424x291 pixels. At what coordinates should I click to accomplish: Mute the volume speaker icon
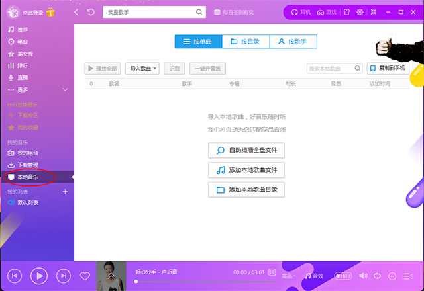(363, 276)
